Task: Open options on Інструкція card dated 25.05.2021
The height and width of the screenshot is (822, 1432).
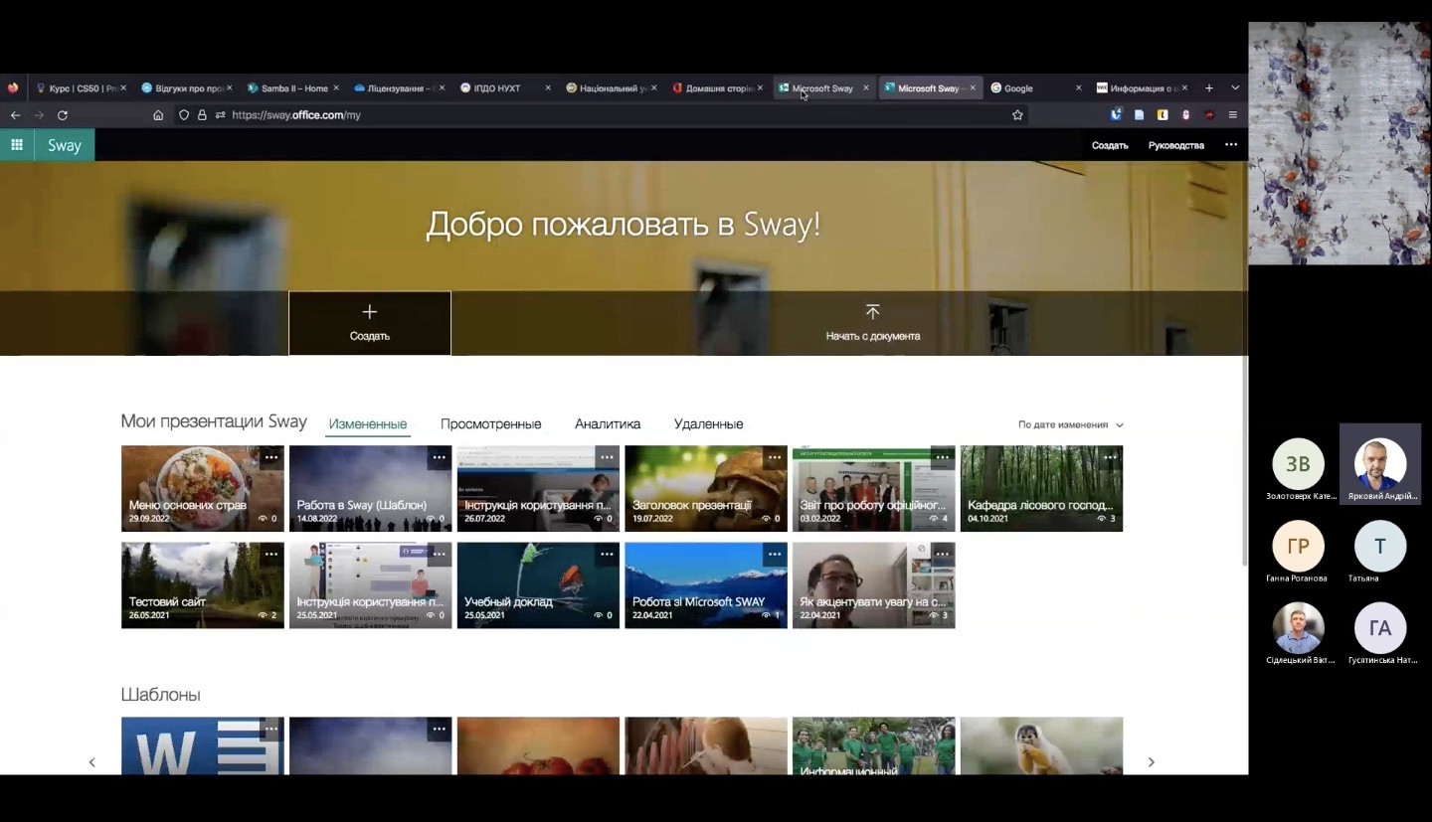Action: pos(439,554)
